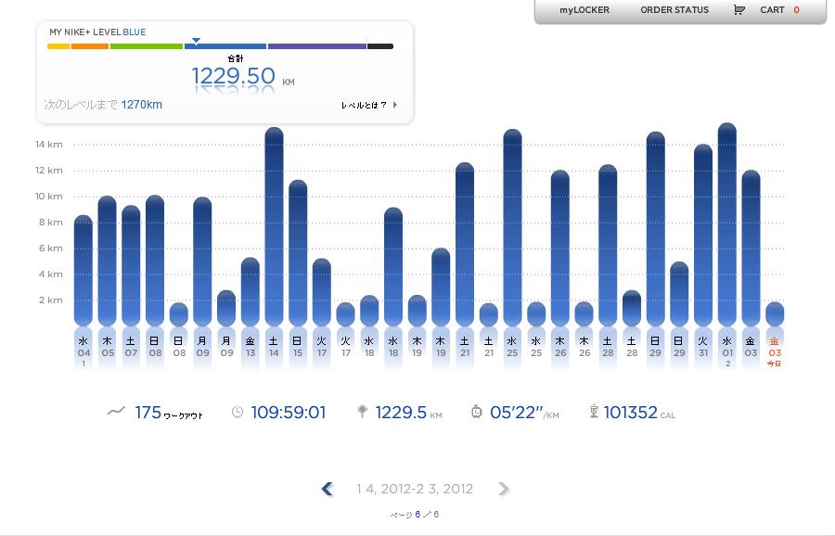The width and height of the screenshot is (835, 536).
Task: Click the 水 04 date label
Action: 83,351
